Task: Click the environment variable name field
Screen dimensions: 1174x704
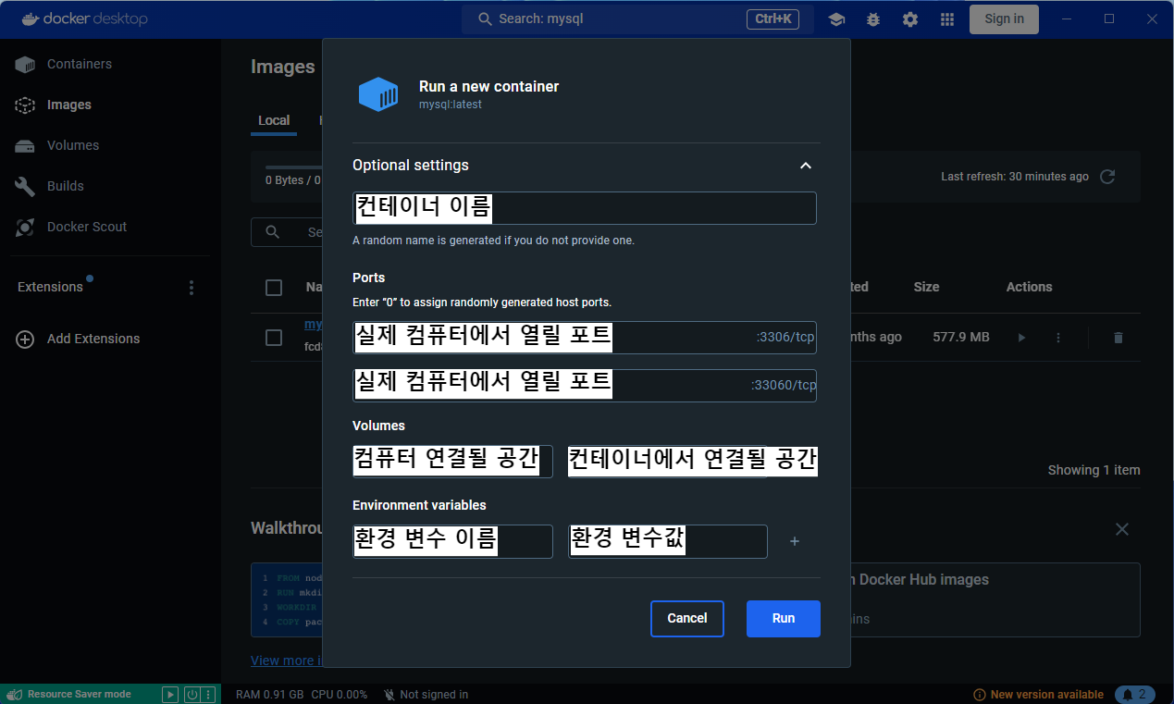Action: pos(452,541)
